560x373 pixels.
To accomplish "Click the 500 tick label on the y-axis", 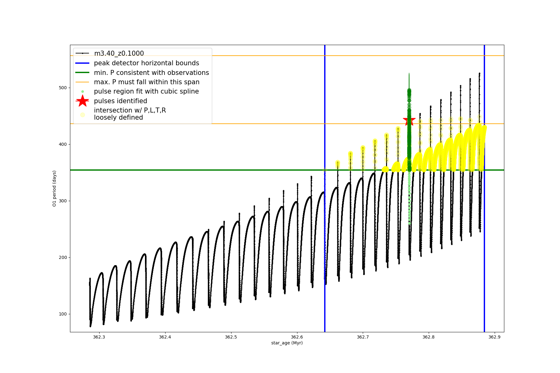I will (63, 88).
